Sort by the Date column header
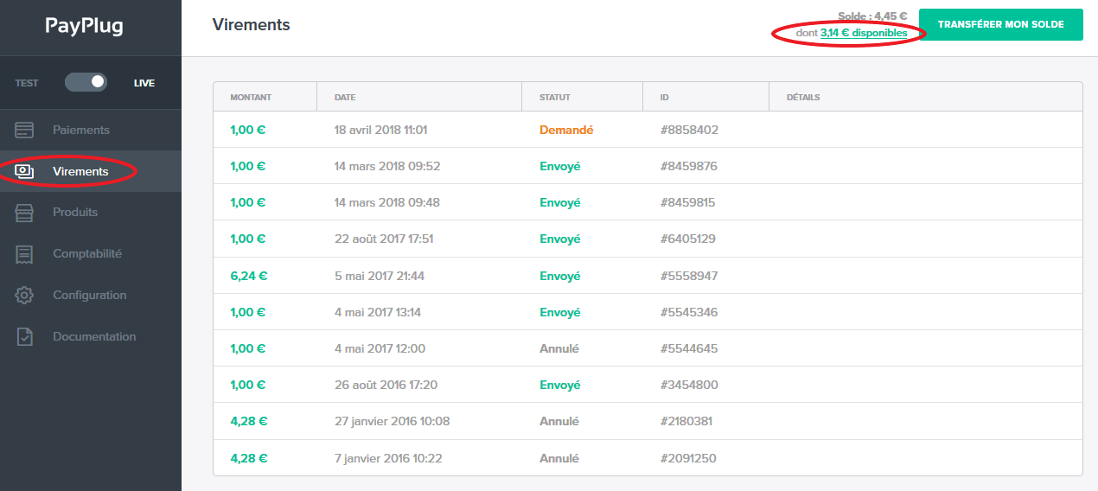 point(345,98)
